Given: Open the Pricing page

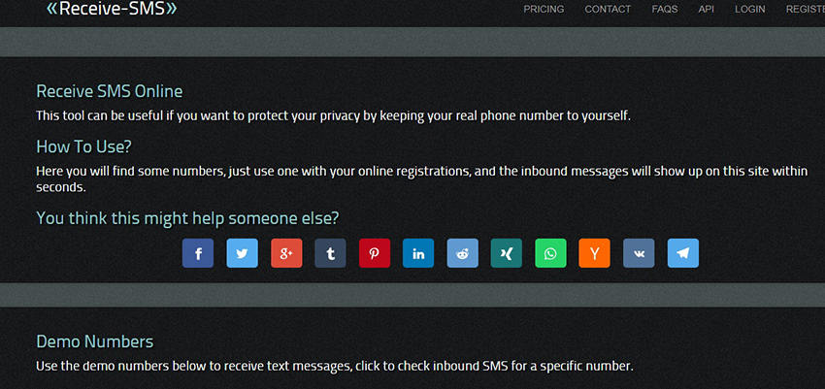Looking at the screenshot, I should point(544,9).
